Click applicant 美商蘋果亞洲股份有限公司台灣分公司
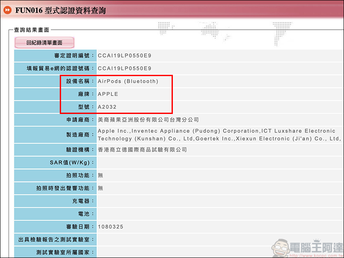This screenshot has width=344, height=258. 148,120
